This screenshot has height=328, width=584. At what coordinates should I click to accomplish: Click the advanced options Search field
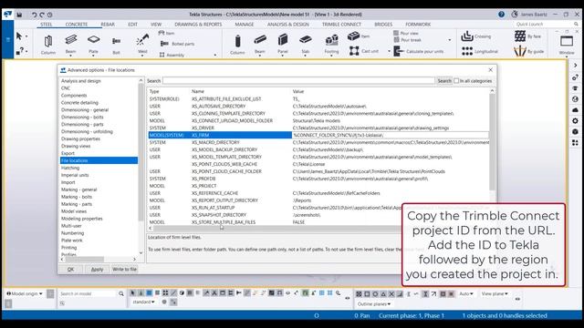tap(298, 81)
